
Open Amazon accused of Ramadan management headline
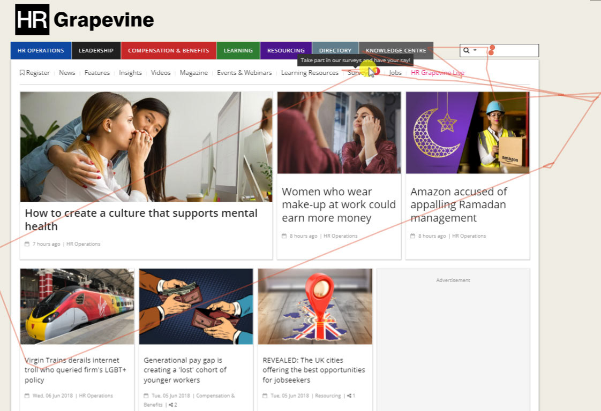pyautogui.click(x=459, y=205)
